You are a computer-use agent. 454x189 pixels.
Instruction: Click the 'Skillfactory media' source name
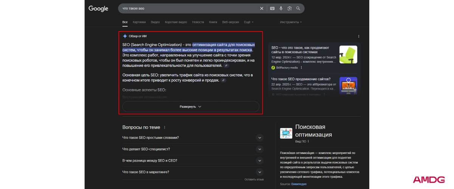(287, 68)
